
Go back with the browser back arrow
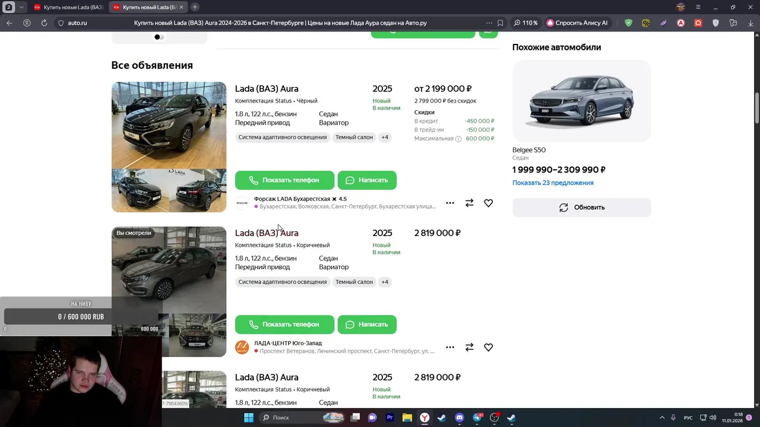point(9,23)
